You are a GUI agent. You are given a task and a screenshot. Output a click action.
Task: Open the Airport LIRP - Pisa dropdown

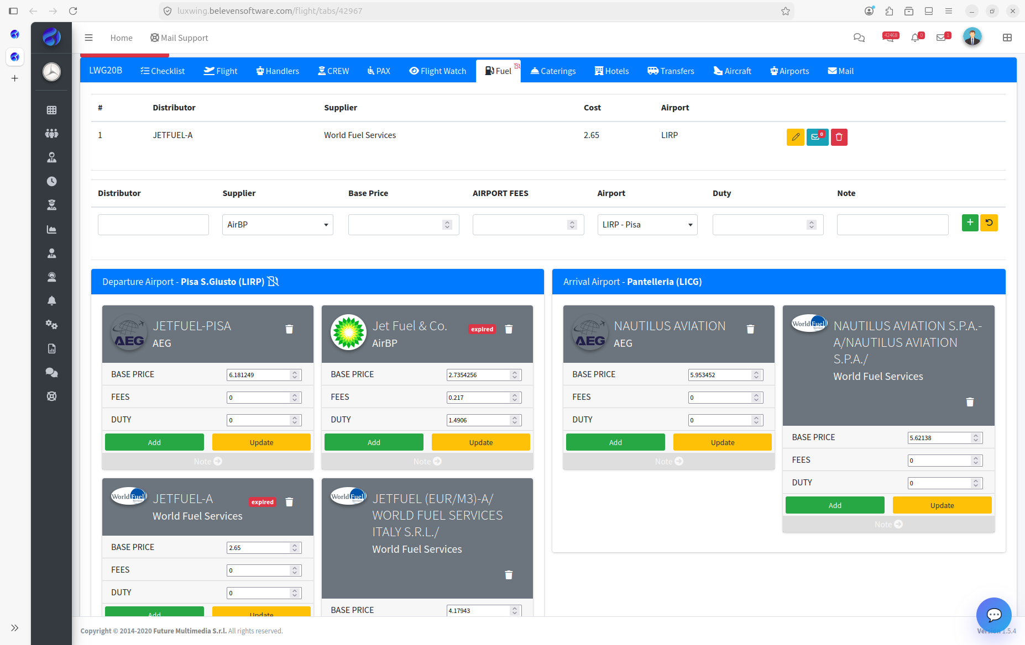pos(647,225)
